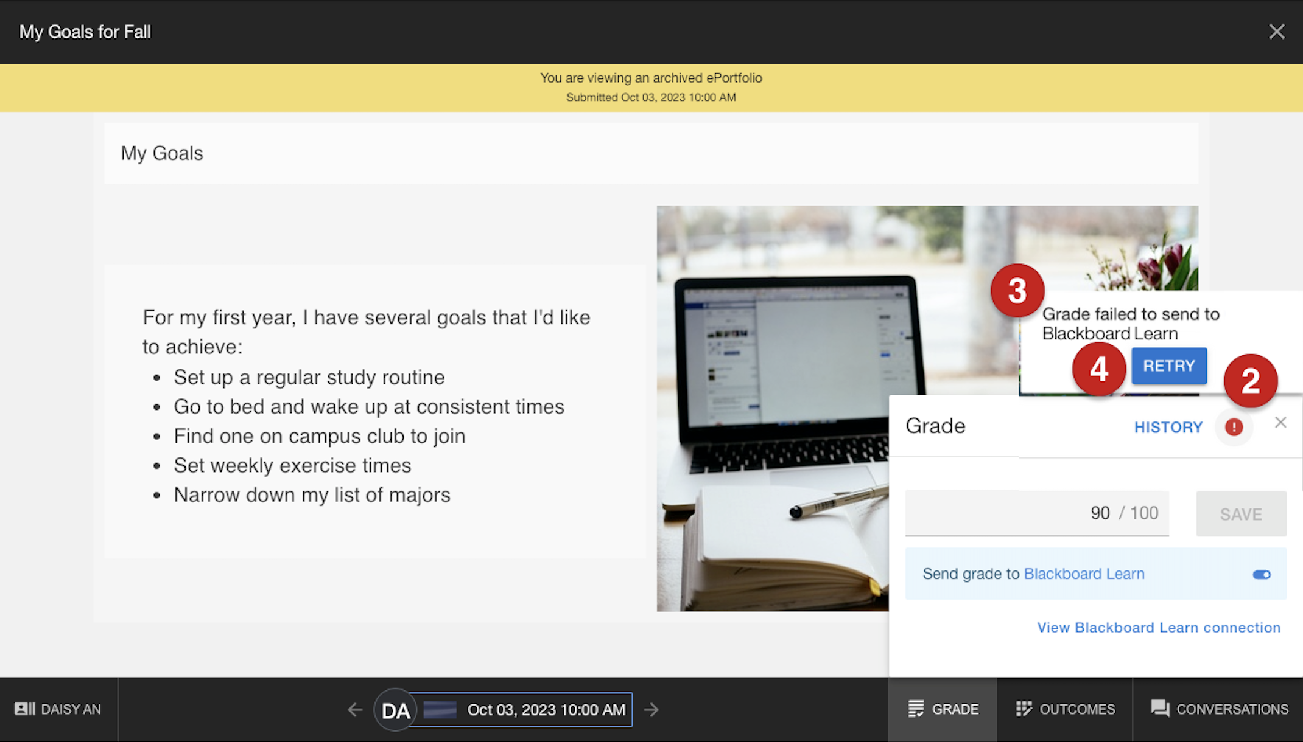
Task: Open the Daisy An student profile
Action: 58,709
